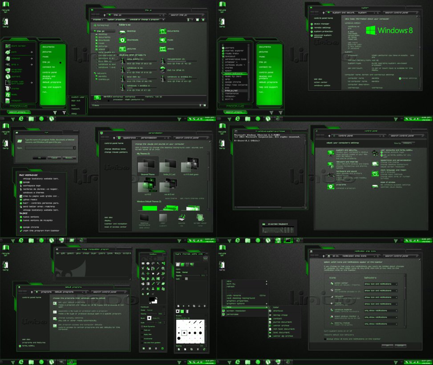The width and height of the screenshot is (433, 365).
Task: Select zoom magnifier tool in gimp toolbox
Action: [163, 269]
